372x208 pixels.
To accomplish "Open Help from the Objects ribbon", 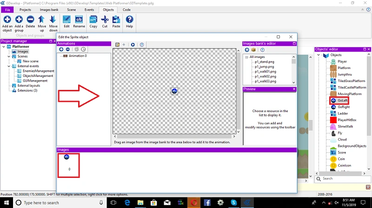I will [x=129, y=19].
